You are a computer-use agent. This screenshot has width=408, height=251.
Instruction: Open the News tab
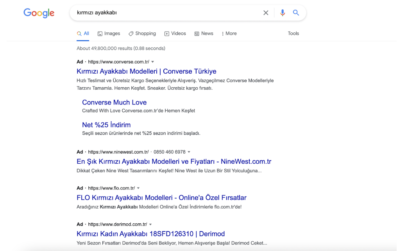tap(204, 34)
